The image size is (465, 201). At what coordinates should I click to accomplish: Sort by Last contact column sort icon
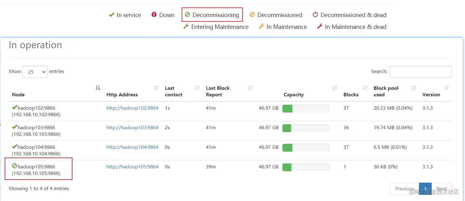(x=197, y=88)
